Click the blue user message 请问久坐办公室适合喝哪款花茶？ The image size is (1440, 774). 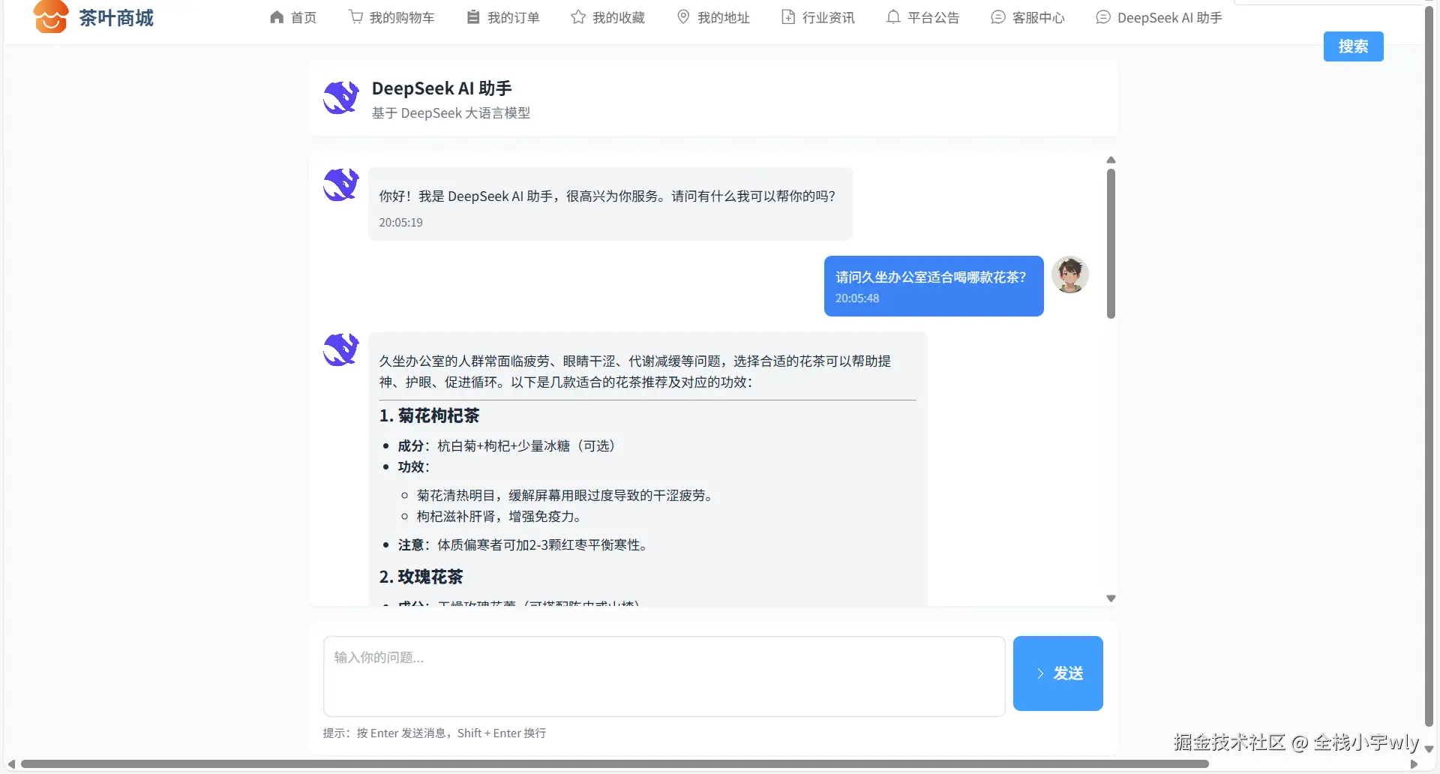coord(934,286)
